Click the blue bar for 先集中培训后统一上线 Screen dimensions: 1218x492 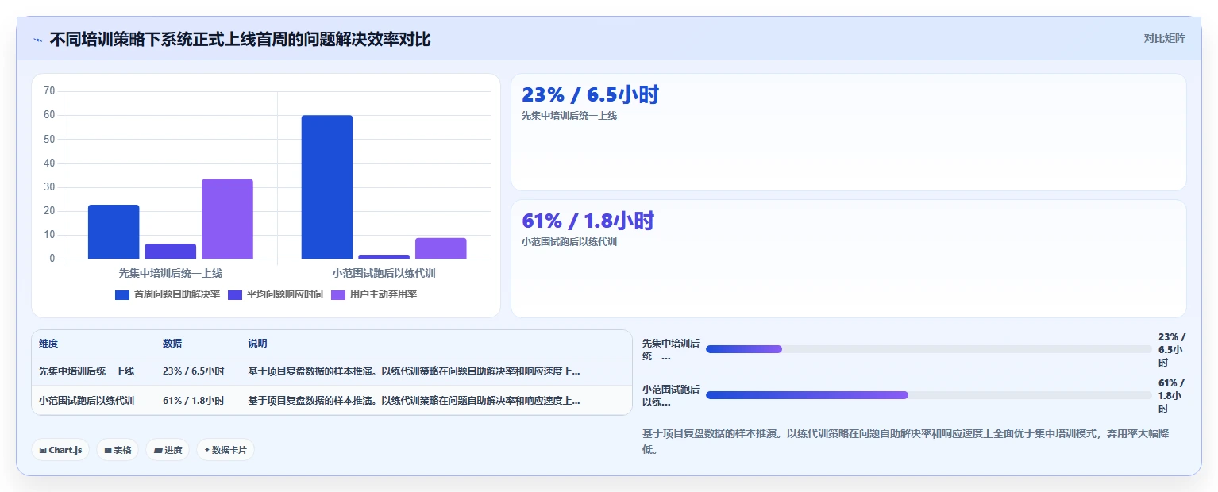tap(114, 232)
